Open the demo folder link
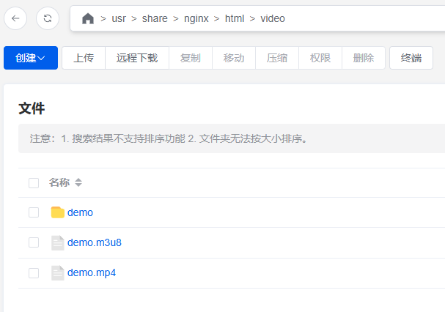445x312 pixels. (80, 212)
